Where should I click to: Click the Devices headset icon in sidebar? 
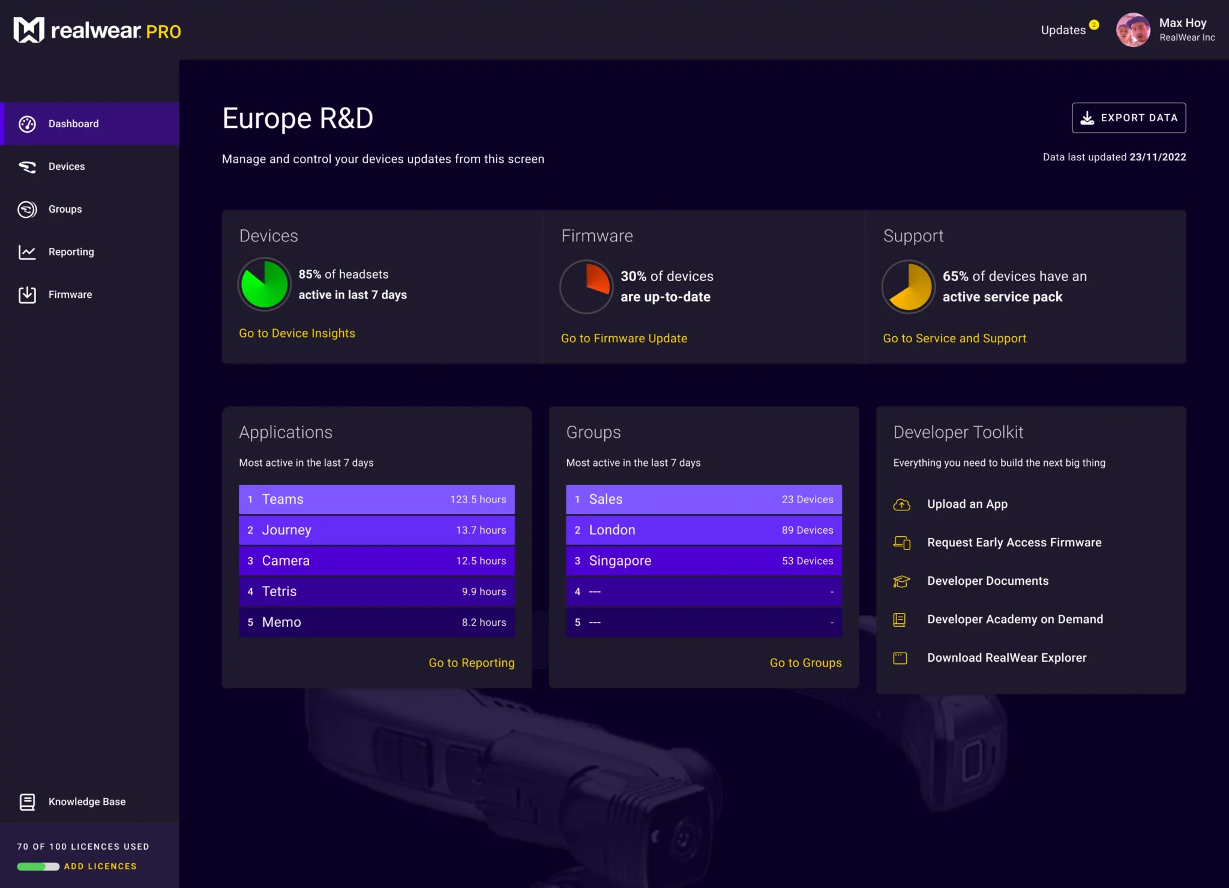27,166
